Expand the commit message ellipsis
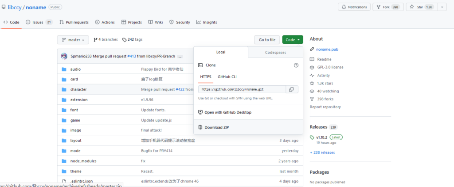The width and height of the screenshot is (454, 187). point(180,57)
